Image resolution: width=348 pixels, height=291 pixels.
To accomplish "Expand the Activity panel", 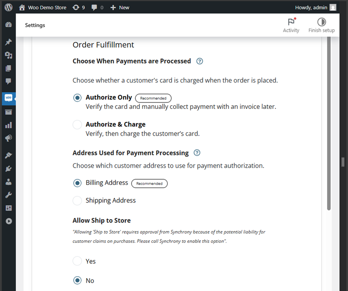I will (291, 25).
